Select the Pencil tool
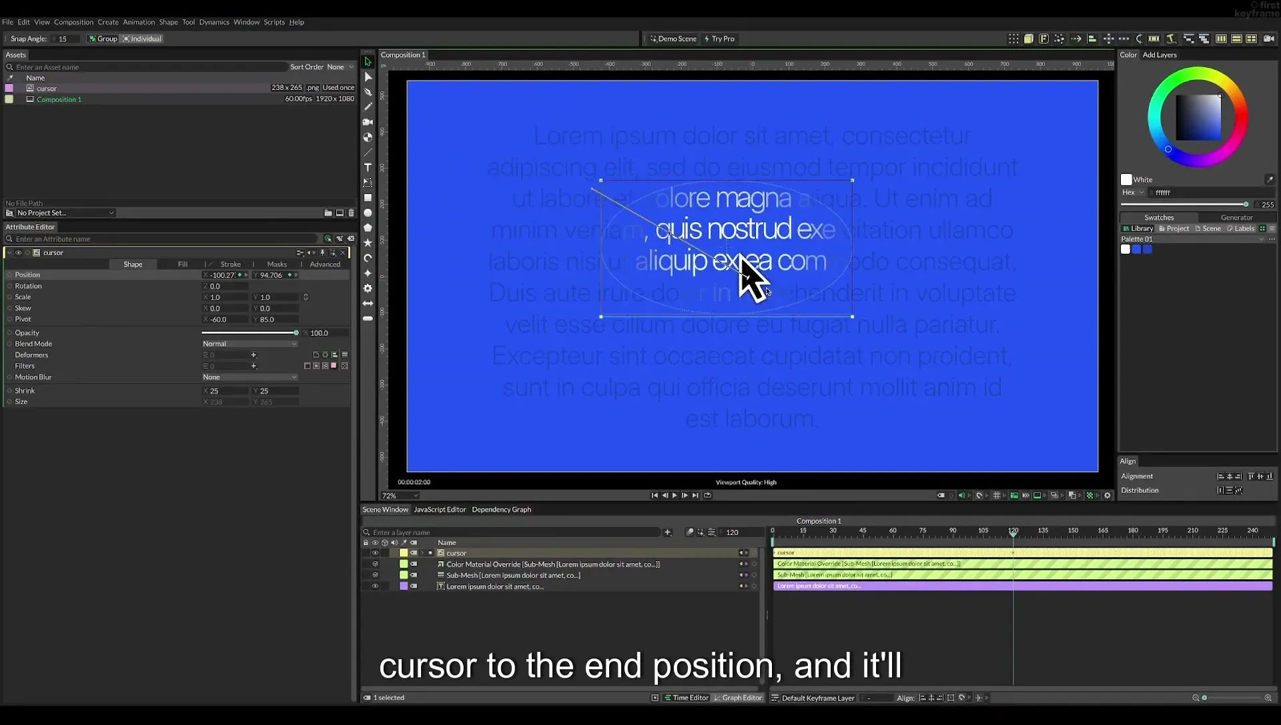The image size is (1281, 725). tap(368, 107)
